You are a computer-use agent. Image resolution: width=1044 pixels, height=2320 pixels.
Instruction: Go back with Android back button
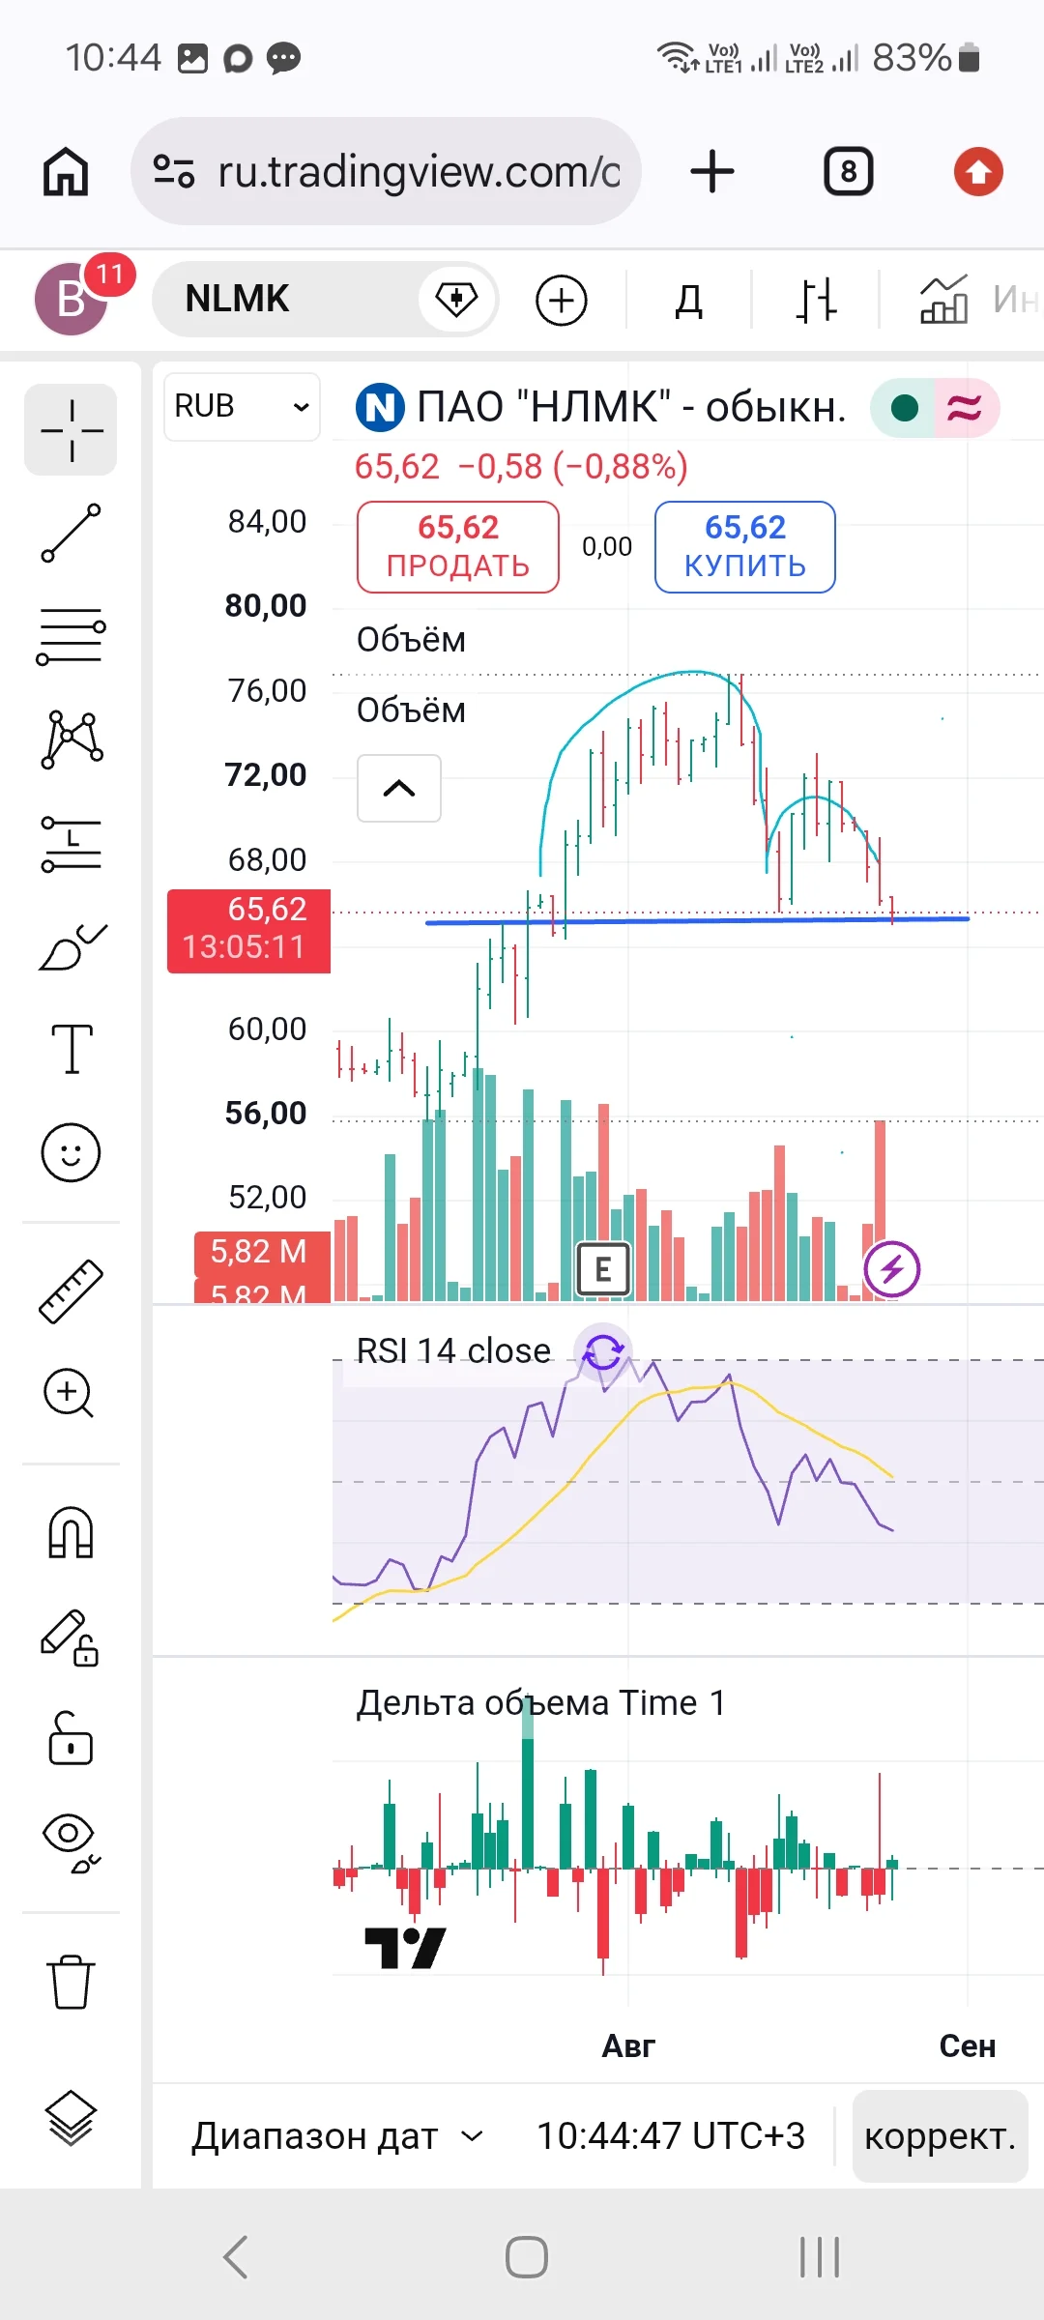235,2258
